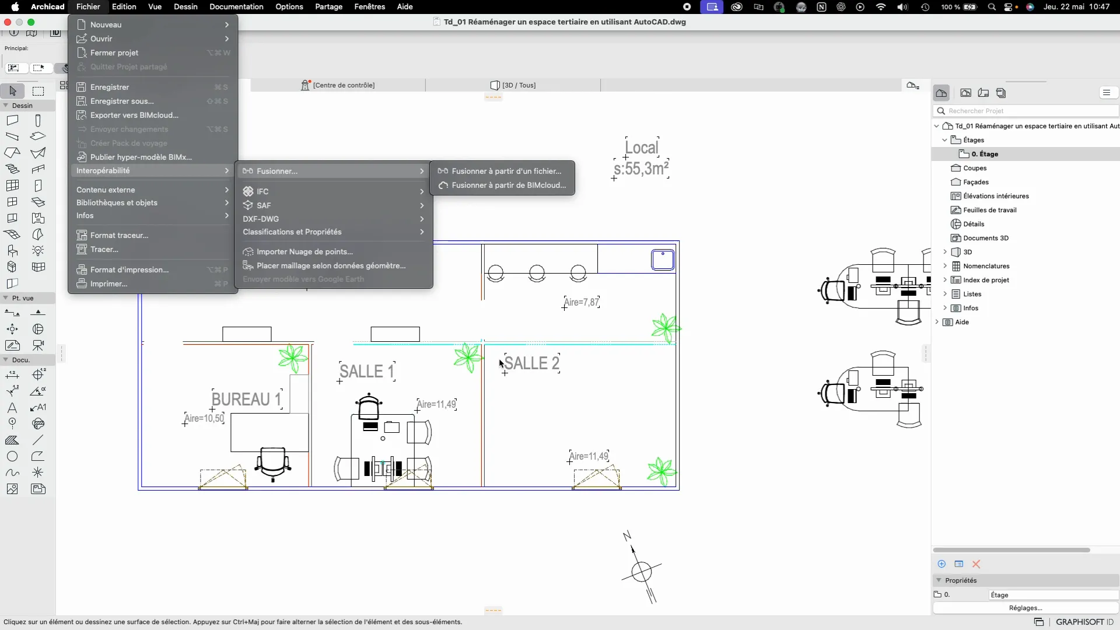This screenshot has width=1120, height=630.
Task: Collapse the Propriétés panel section
Action: coord(939,580)
